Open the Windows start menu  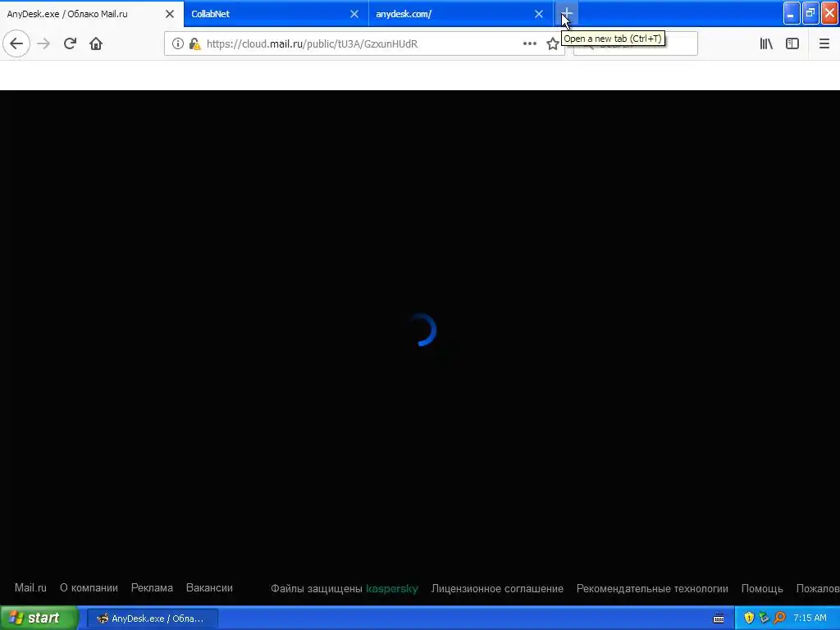[38, 618]
